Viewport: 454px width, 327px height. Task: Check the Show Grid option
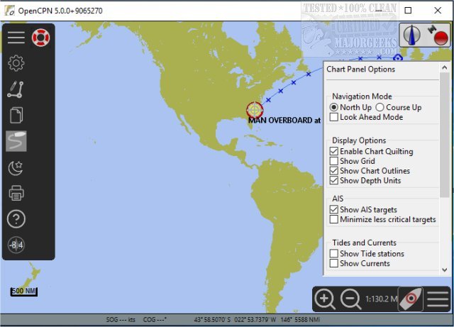coord(334,161)
